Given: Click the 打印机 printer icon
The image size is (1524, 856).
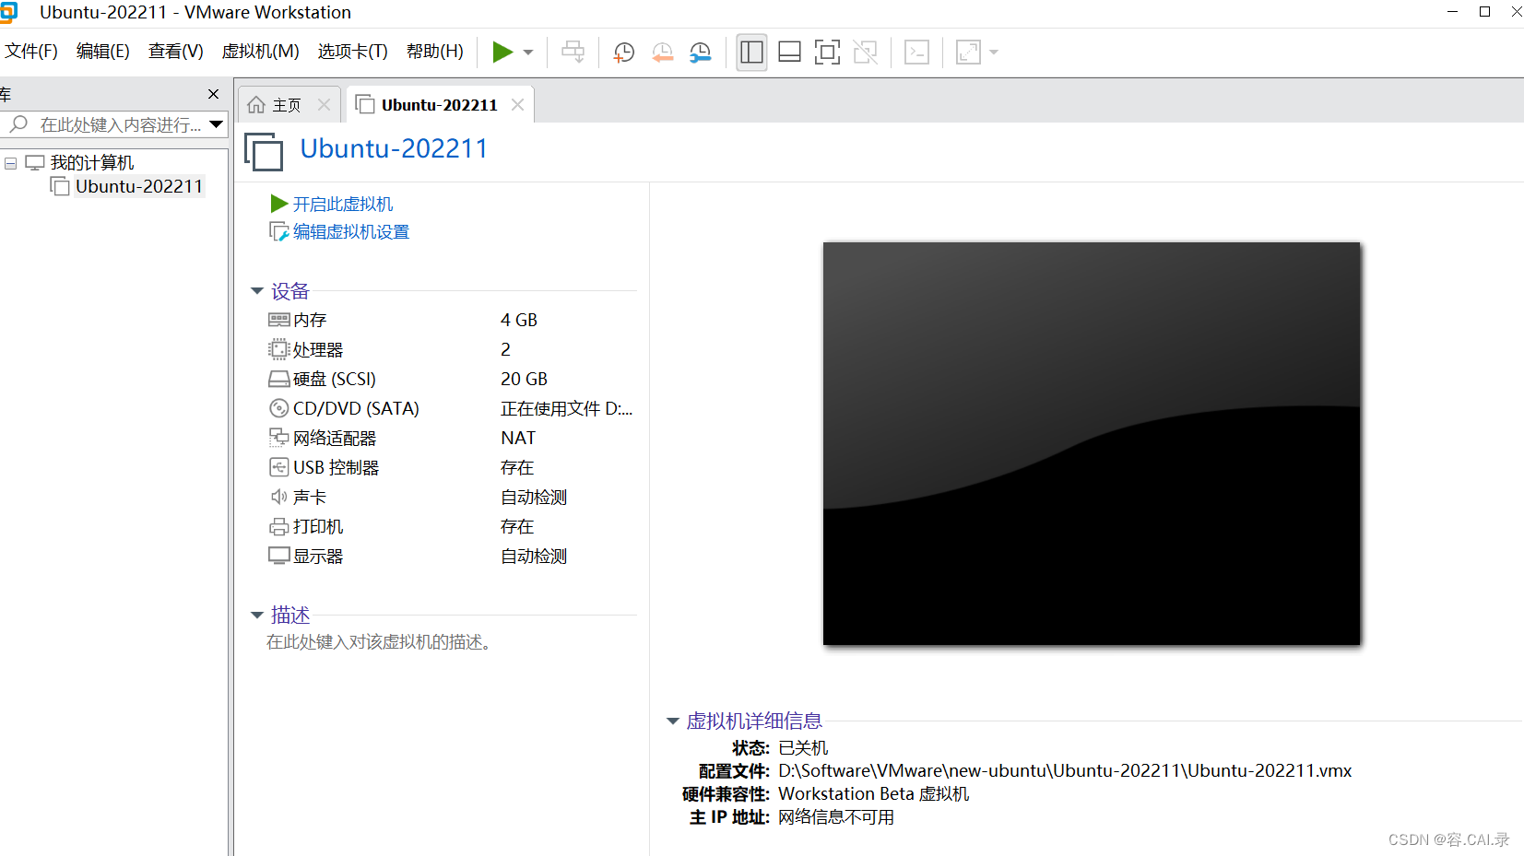Looking at the screenshot, I should tap(279, 527).
